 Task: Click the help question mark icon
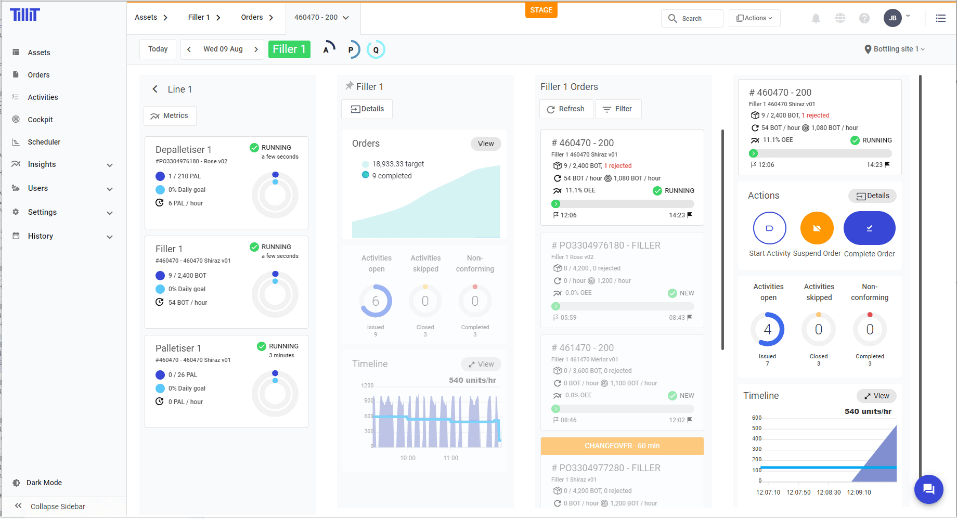[x=864, y=18]
